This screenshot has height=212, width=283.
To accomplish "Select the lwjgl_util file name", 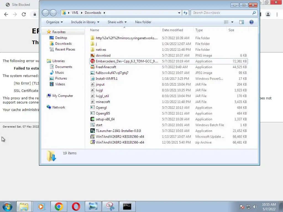I will pyautogui.click(x=102, y=96).
